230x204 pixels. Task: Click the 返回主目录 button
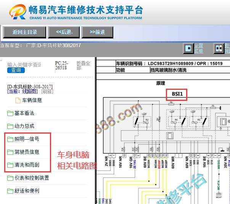[24, 32]
